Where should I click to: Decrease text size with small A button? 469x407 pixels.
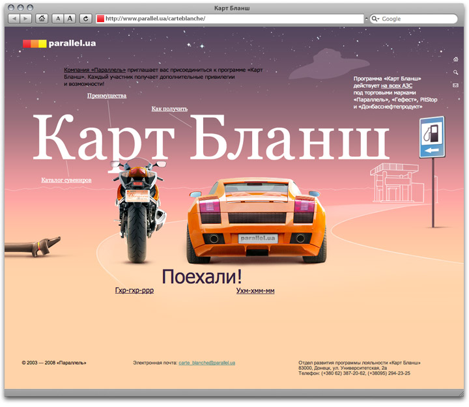[x=57, y=19]
